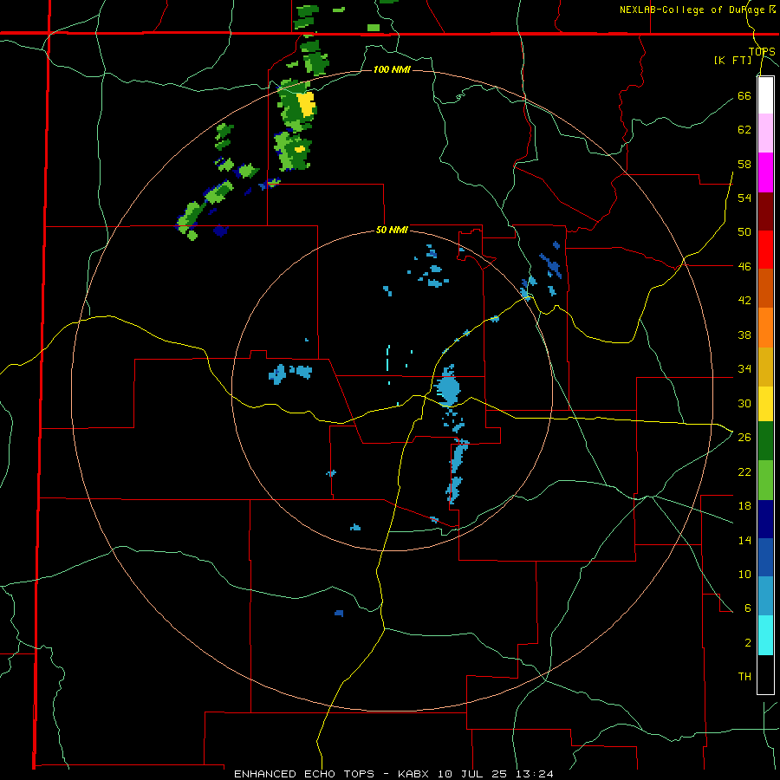Click the 54 legend value
Image resolution: width=780 pixels, height=780 pixels.
(x=744, y=198)
